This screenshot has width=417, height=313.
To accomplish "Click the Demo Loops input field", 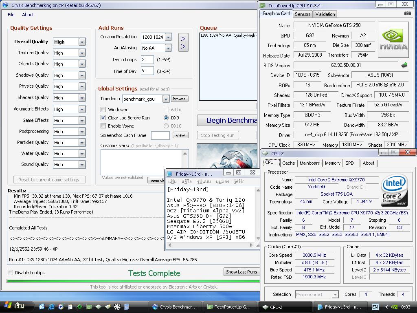I will click(x=147, y=60).
